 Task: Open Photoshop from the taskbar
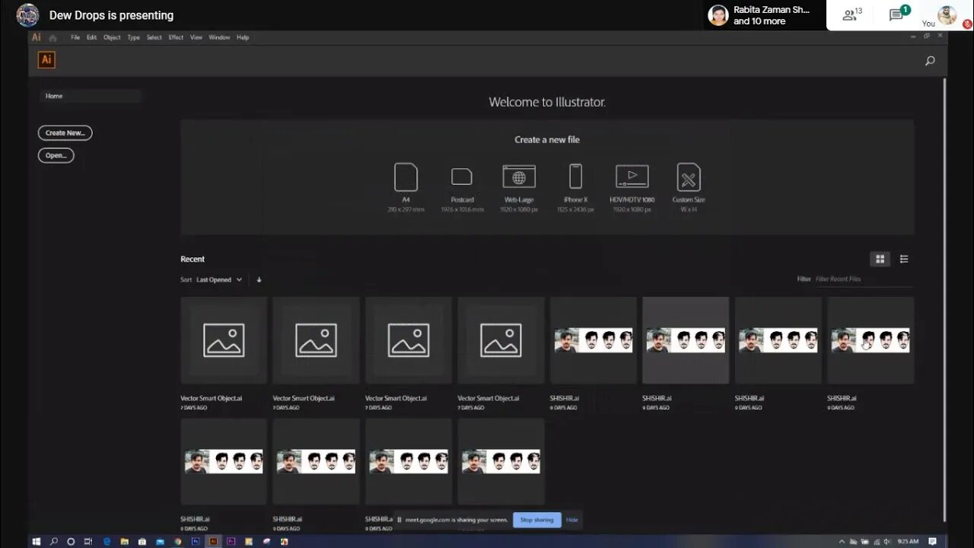[196, 541]
